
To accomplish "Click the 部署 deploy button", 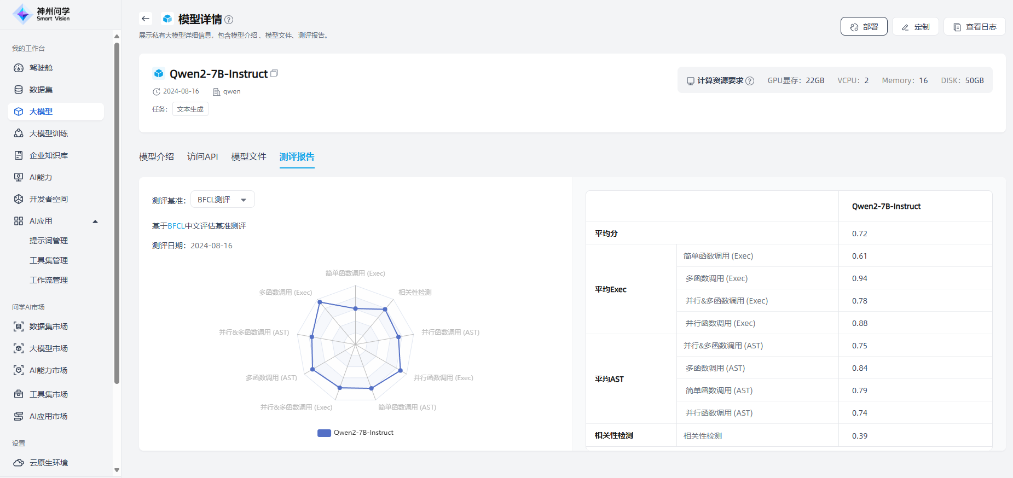I will 864,27.
